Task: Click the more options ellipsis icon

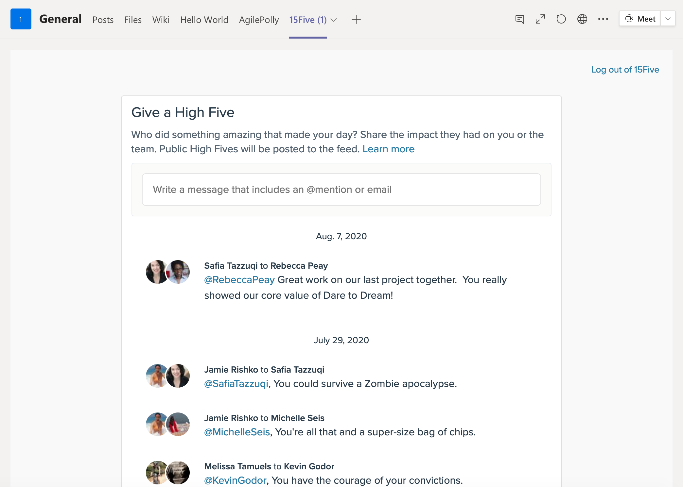Action: (603, 19)
